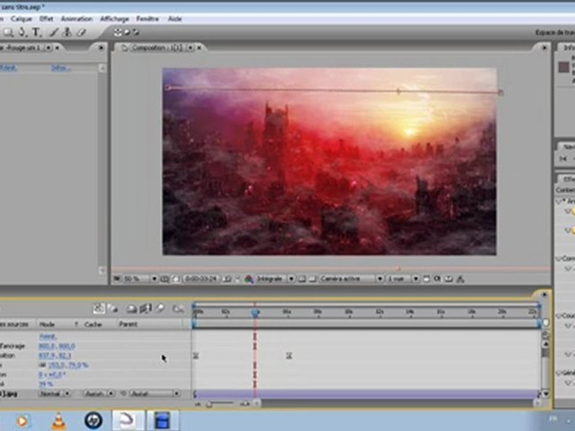Toggle the scale constrain proportions link icon
Image resolution: width=575 pixels, height=431 pixels.
(x=43, y=365)
